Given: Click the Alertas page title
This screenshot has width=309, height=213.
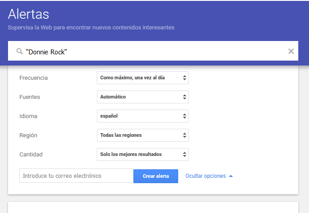Looking at the screenshot, I should pyautogui.click(x=29, y=14).
